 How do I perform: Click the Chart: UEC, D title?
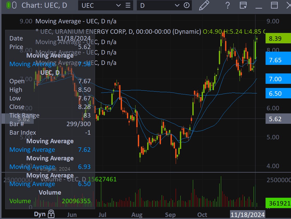coord(44,5)
